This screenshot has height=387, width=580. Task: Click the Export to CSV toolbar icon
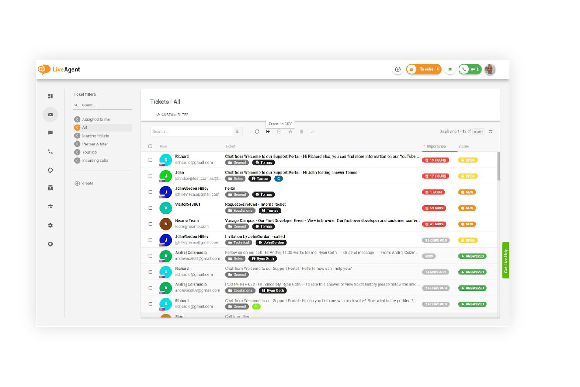[268, 132]
